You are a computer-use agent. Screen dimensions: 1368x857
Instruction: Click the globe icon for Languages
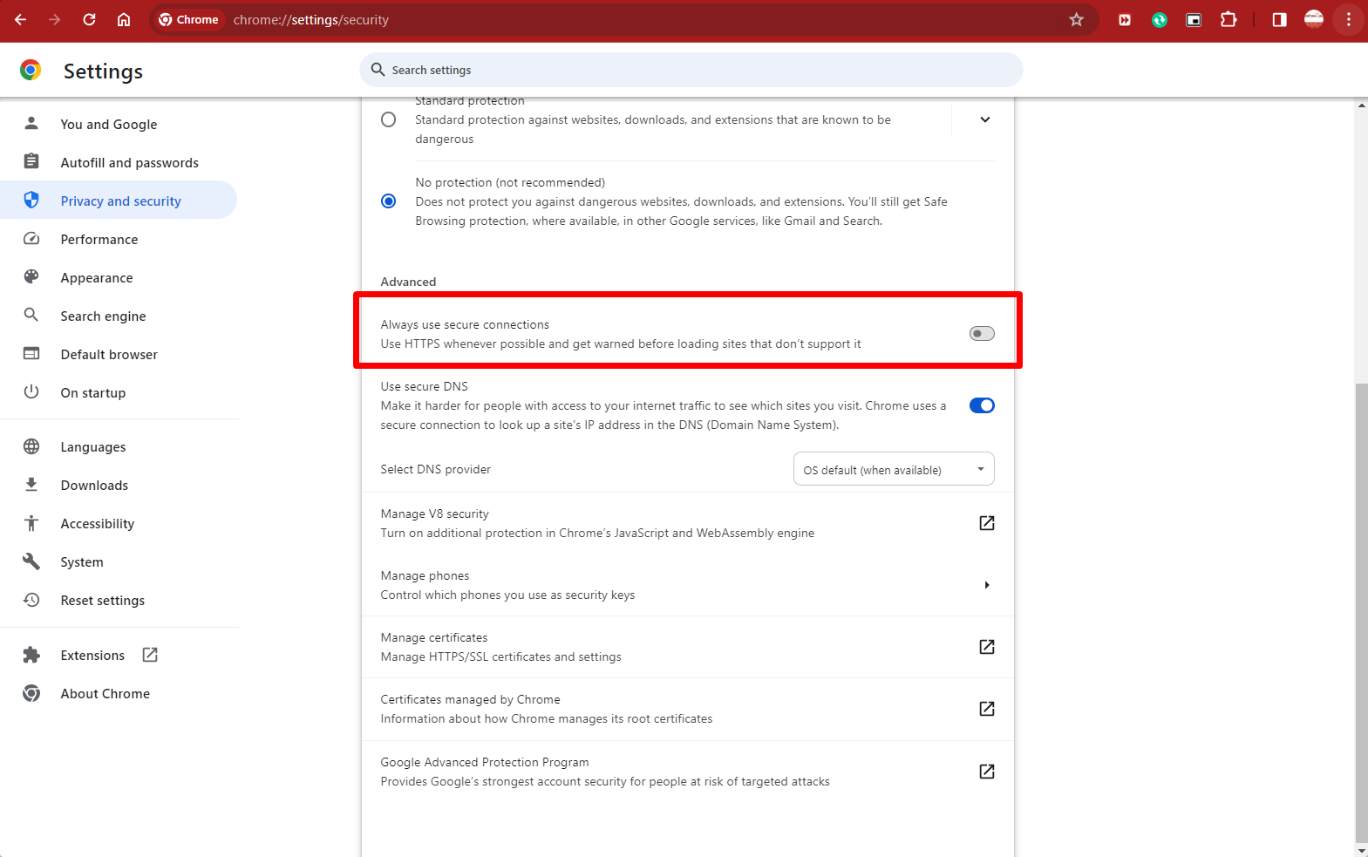[31, 446]
